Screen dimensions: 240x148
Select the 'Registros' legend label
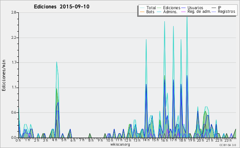tap(226, 12)
